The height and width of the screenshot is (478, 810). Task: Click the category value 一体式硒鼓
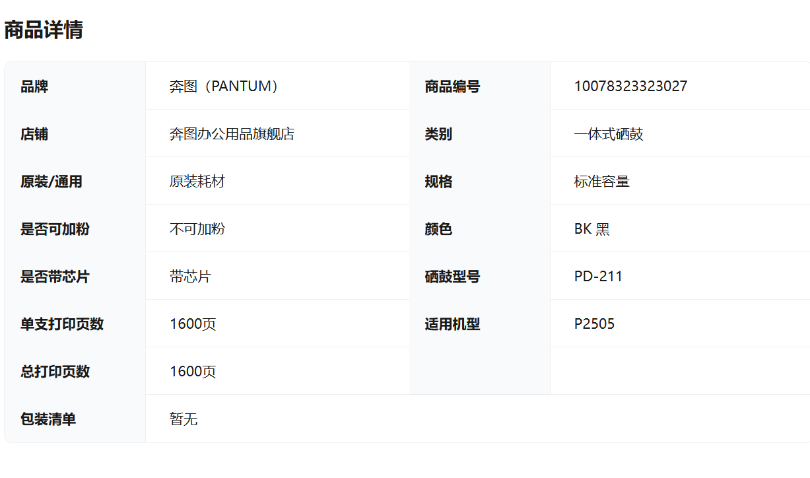tap(609, 134)
